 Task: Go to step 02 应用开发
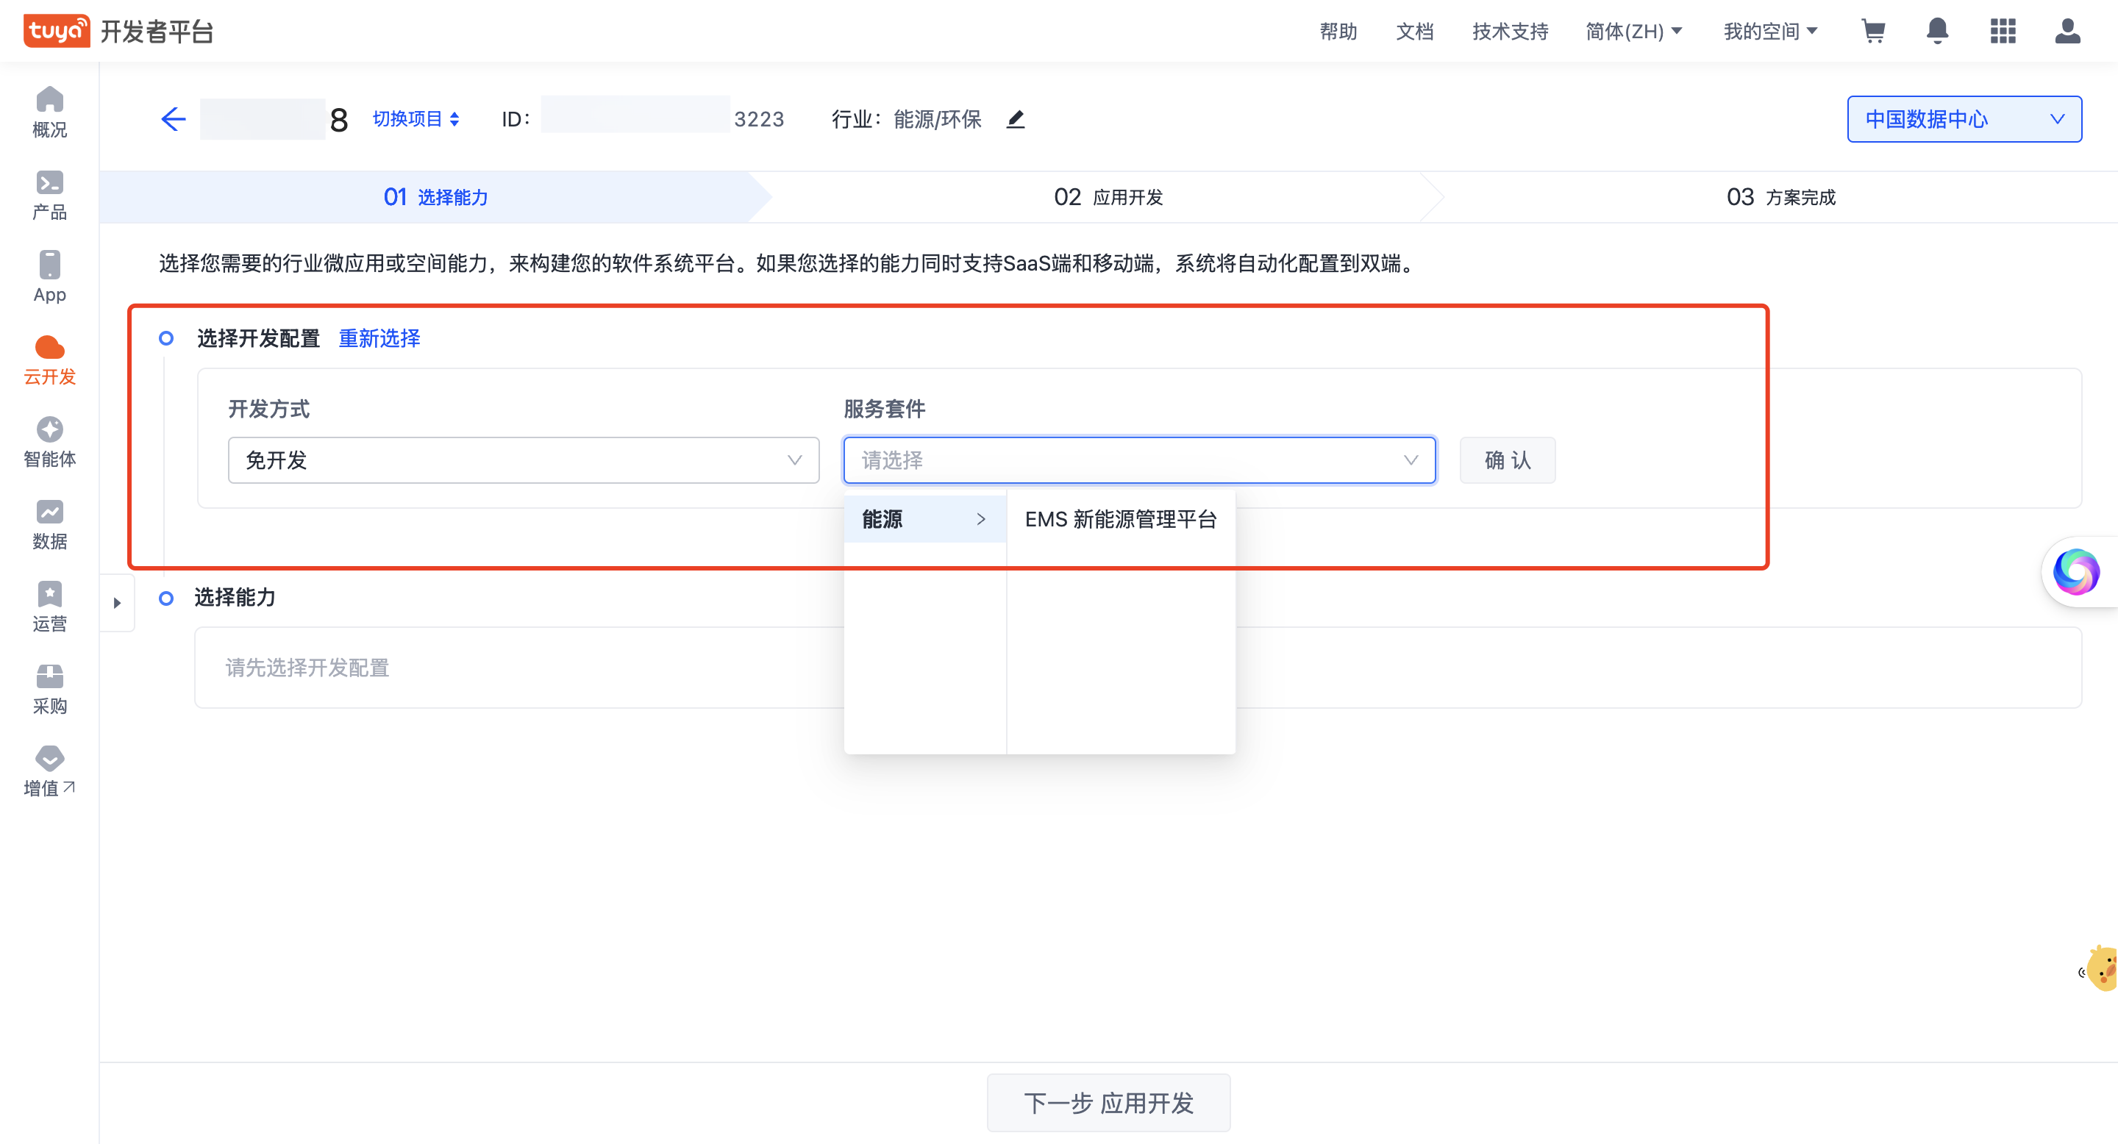coord(1108,196)
